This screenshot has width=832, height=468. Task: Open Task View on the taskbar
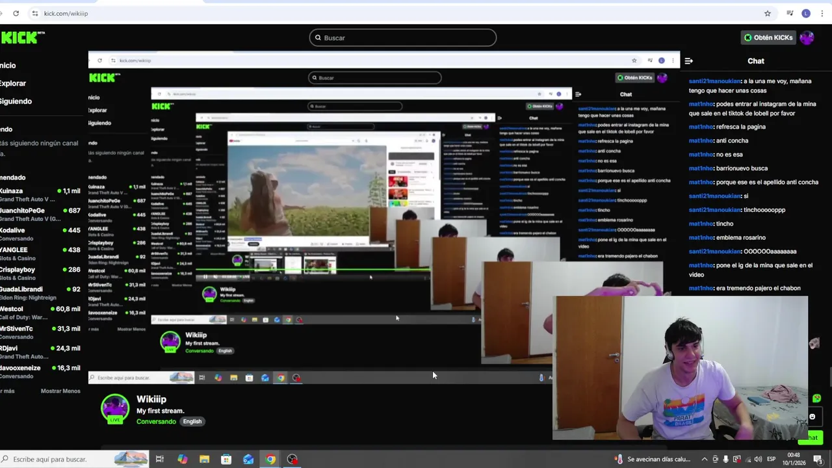click(159, 460)
